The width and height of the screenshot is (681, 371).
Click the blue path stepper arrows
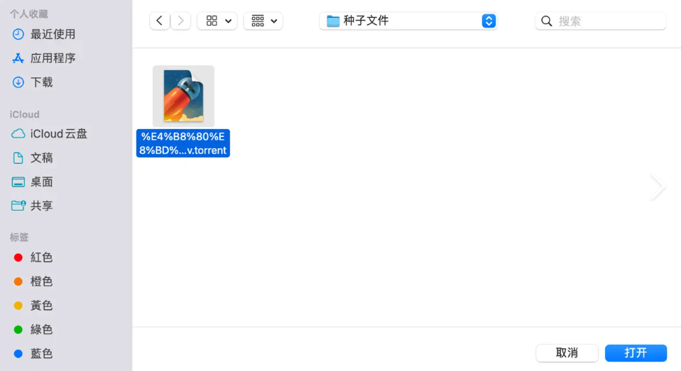[489, 21]
